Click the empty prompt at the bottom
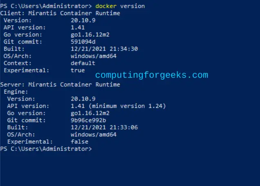Image resolution: width=260 pixels, height=186 pixels. coord(46,149)
